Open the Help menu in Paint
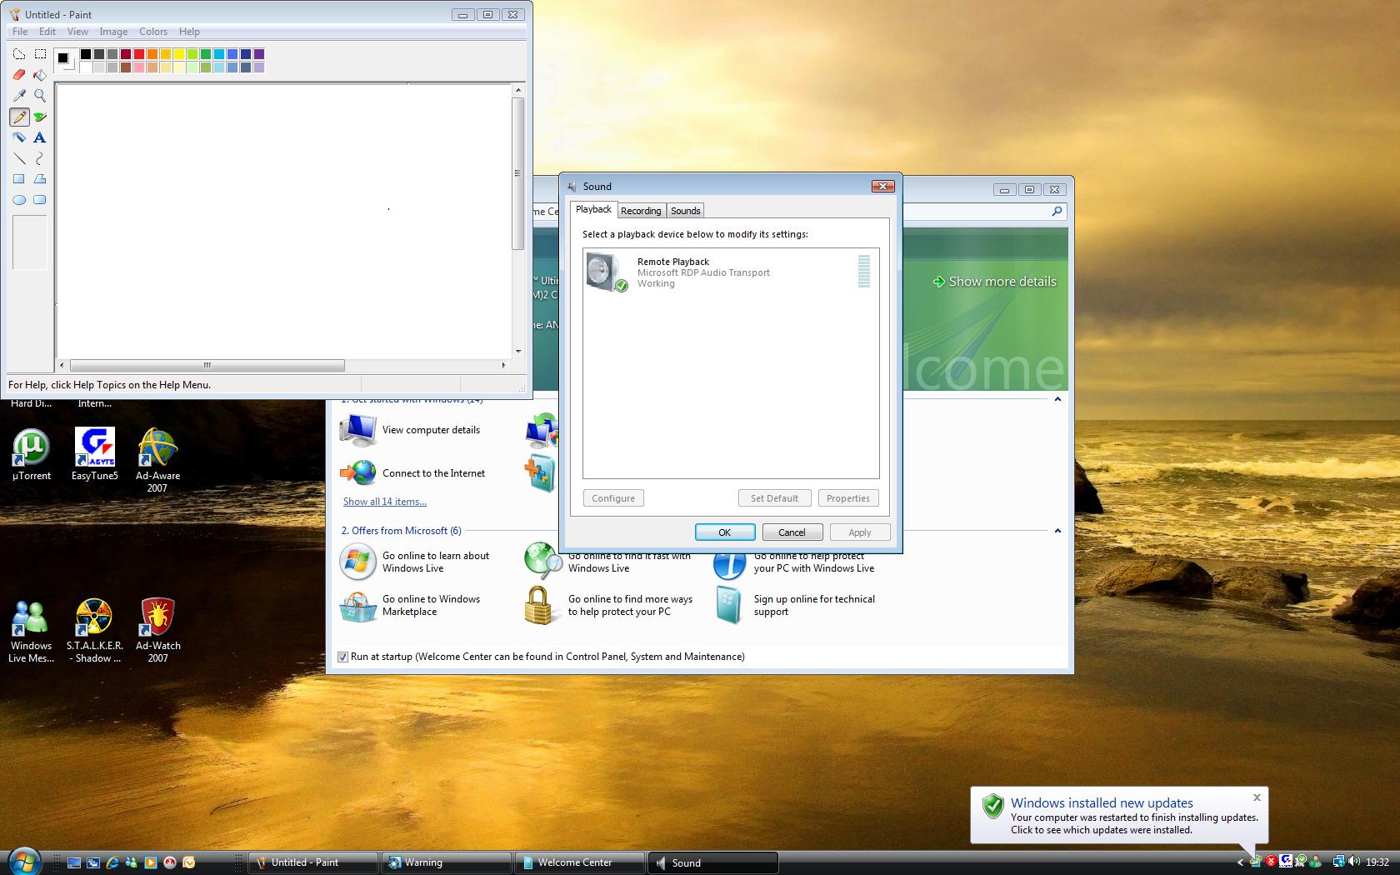Image resolution: width=1400 pixels, height=875 pixels. pos(189,32)
